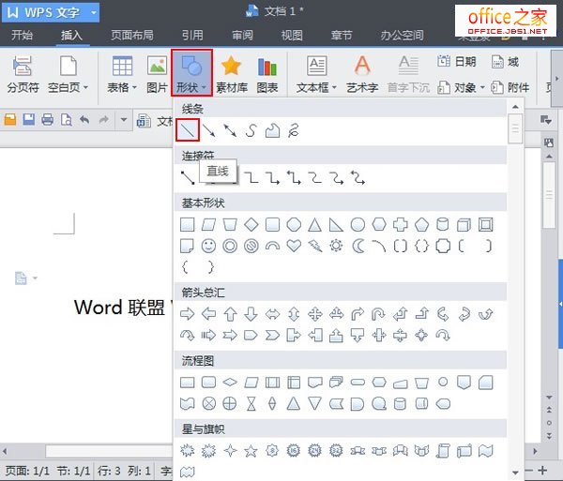This screenshot has height=481, width=563.
Task: Select the sun basic shape
Action: click(x=336, y=246)
